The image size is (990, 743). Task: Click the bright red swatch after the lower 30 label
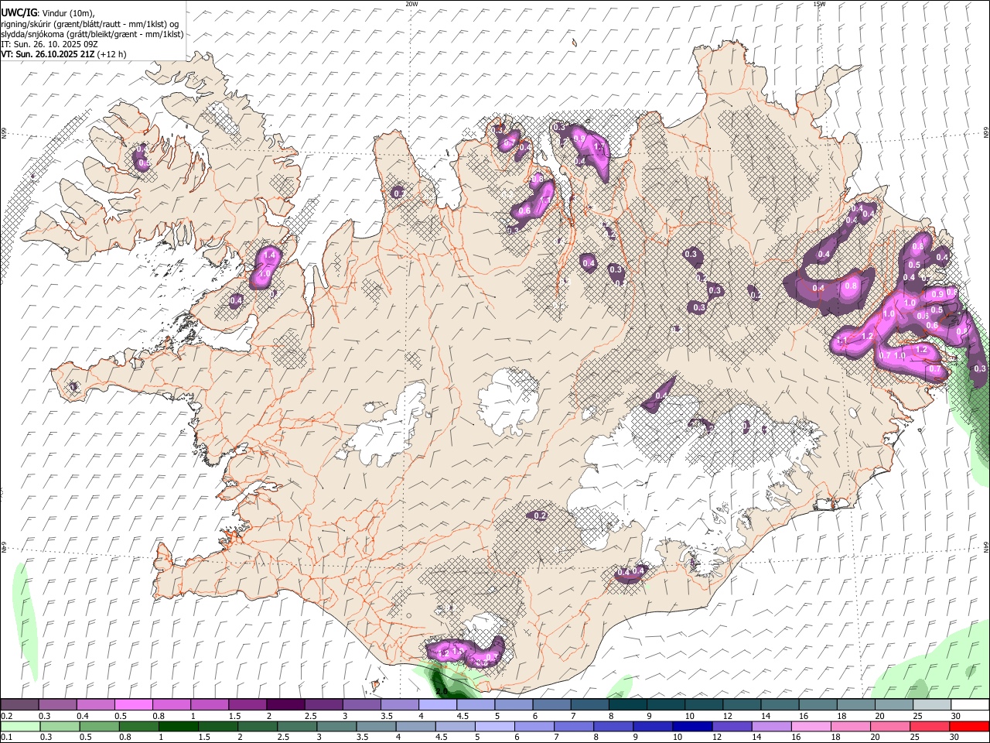(970, 726)
